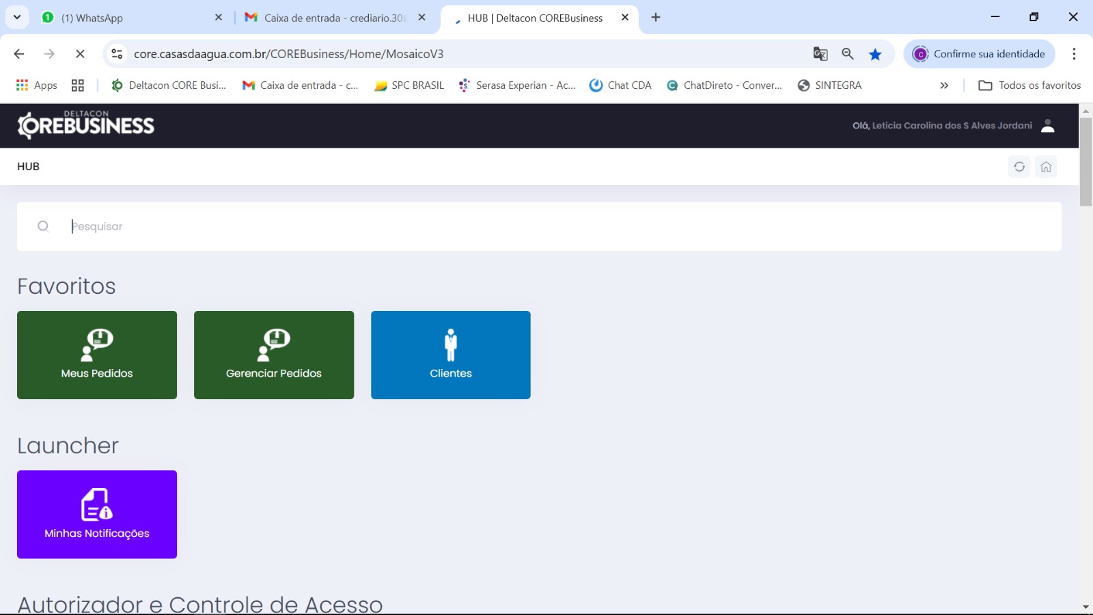This screenshot has width=1093, height=615.
Task: Go to HUB home icon
Action: point(1046,167)
